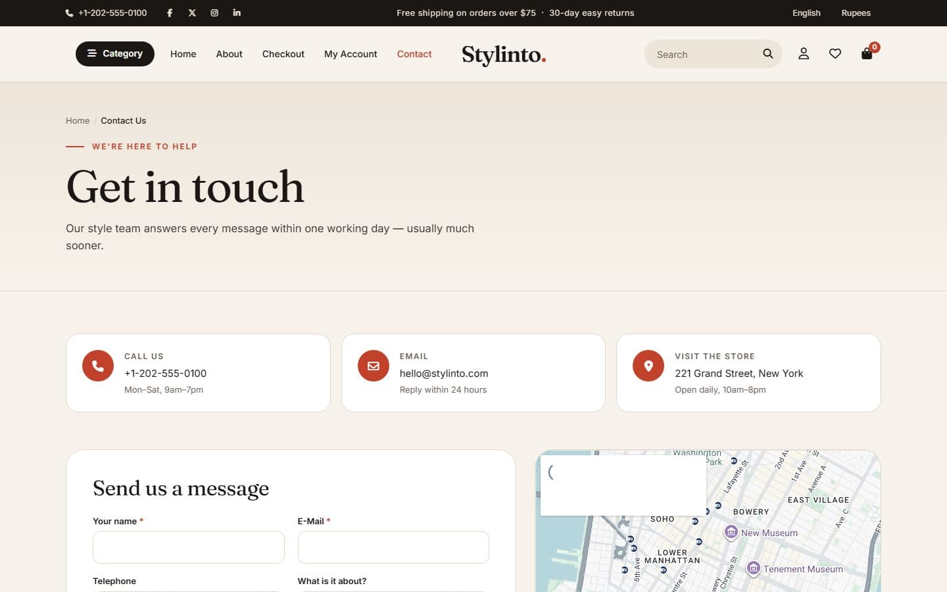
Task: Open the Instagram social link
Action: (214, 12)
